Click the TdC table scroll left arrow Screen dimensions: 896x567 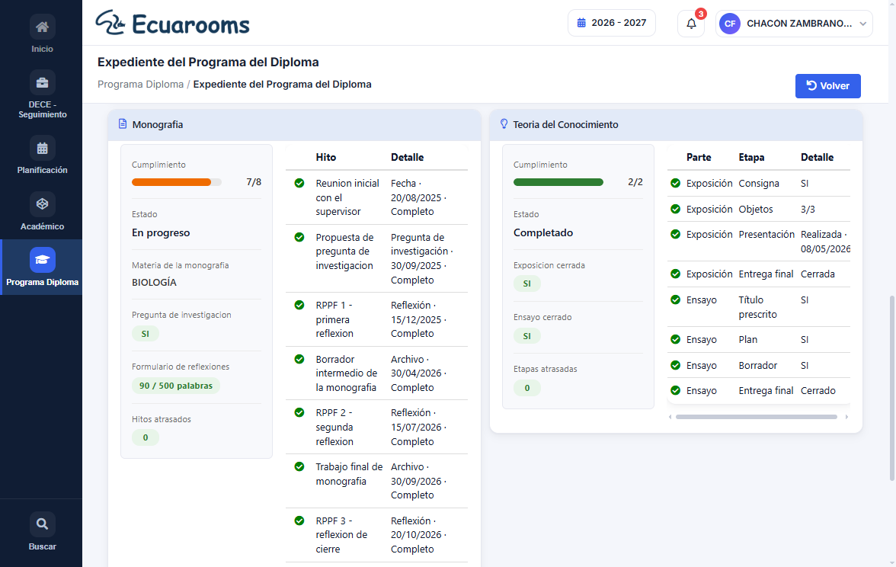coord(670,417)
